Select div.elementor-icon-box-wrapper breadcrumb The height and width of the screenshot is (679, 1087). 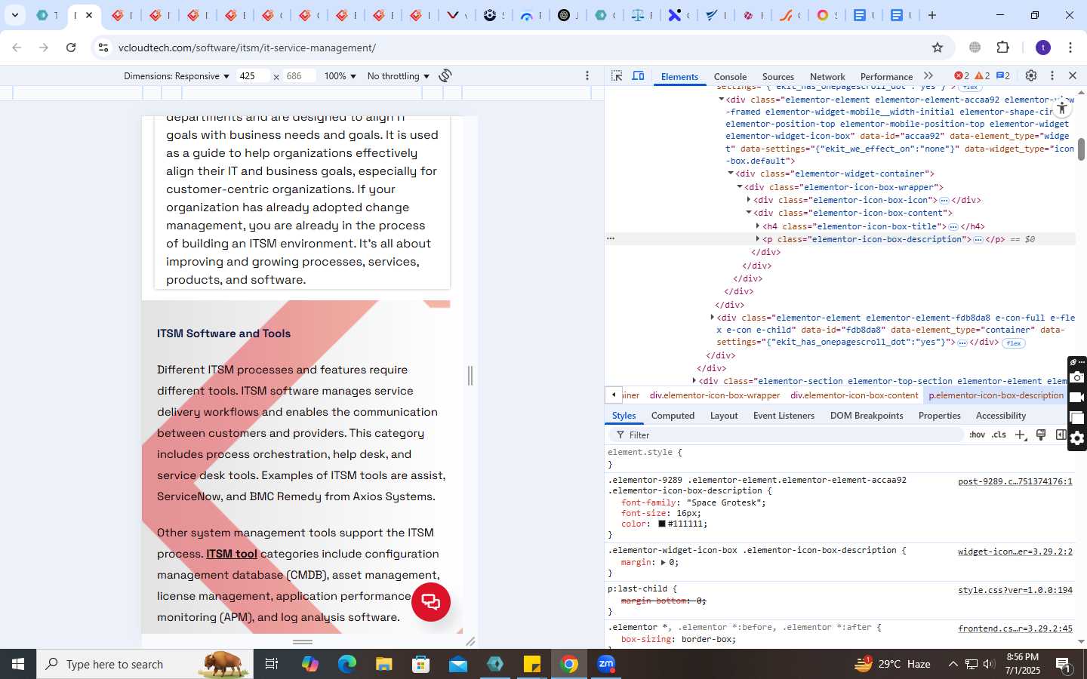point(715,395)
